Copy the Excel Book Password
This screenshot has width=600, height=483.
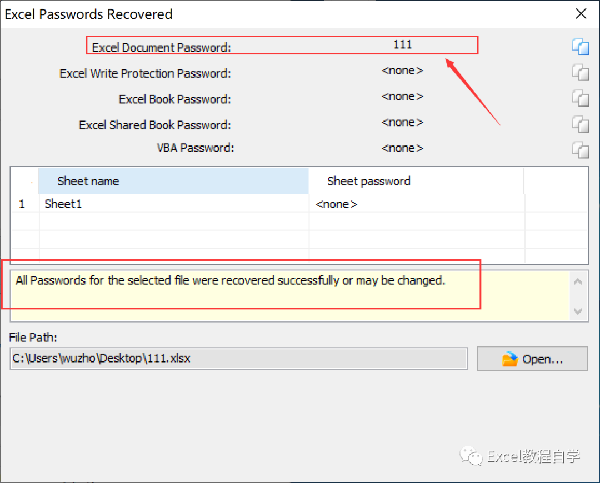[x=581, y=98]
